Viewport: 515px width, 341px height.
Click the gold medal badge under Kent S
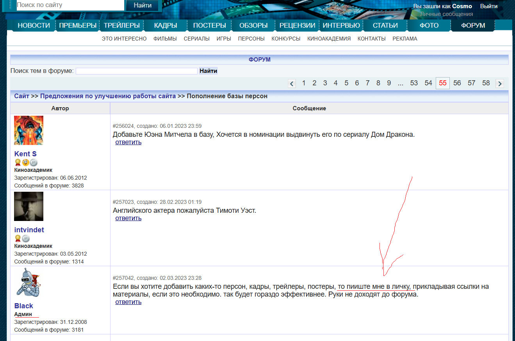[x=18, y=163]
